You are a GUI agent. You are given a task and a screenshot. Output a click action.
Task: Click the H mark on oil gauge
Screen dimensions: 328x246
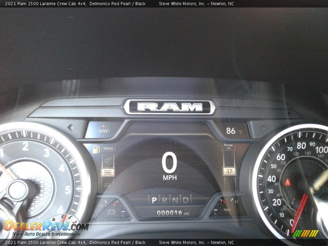click(x=236, y=202)
